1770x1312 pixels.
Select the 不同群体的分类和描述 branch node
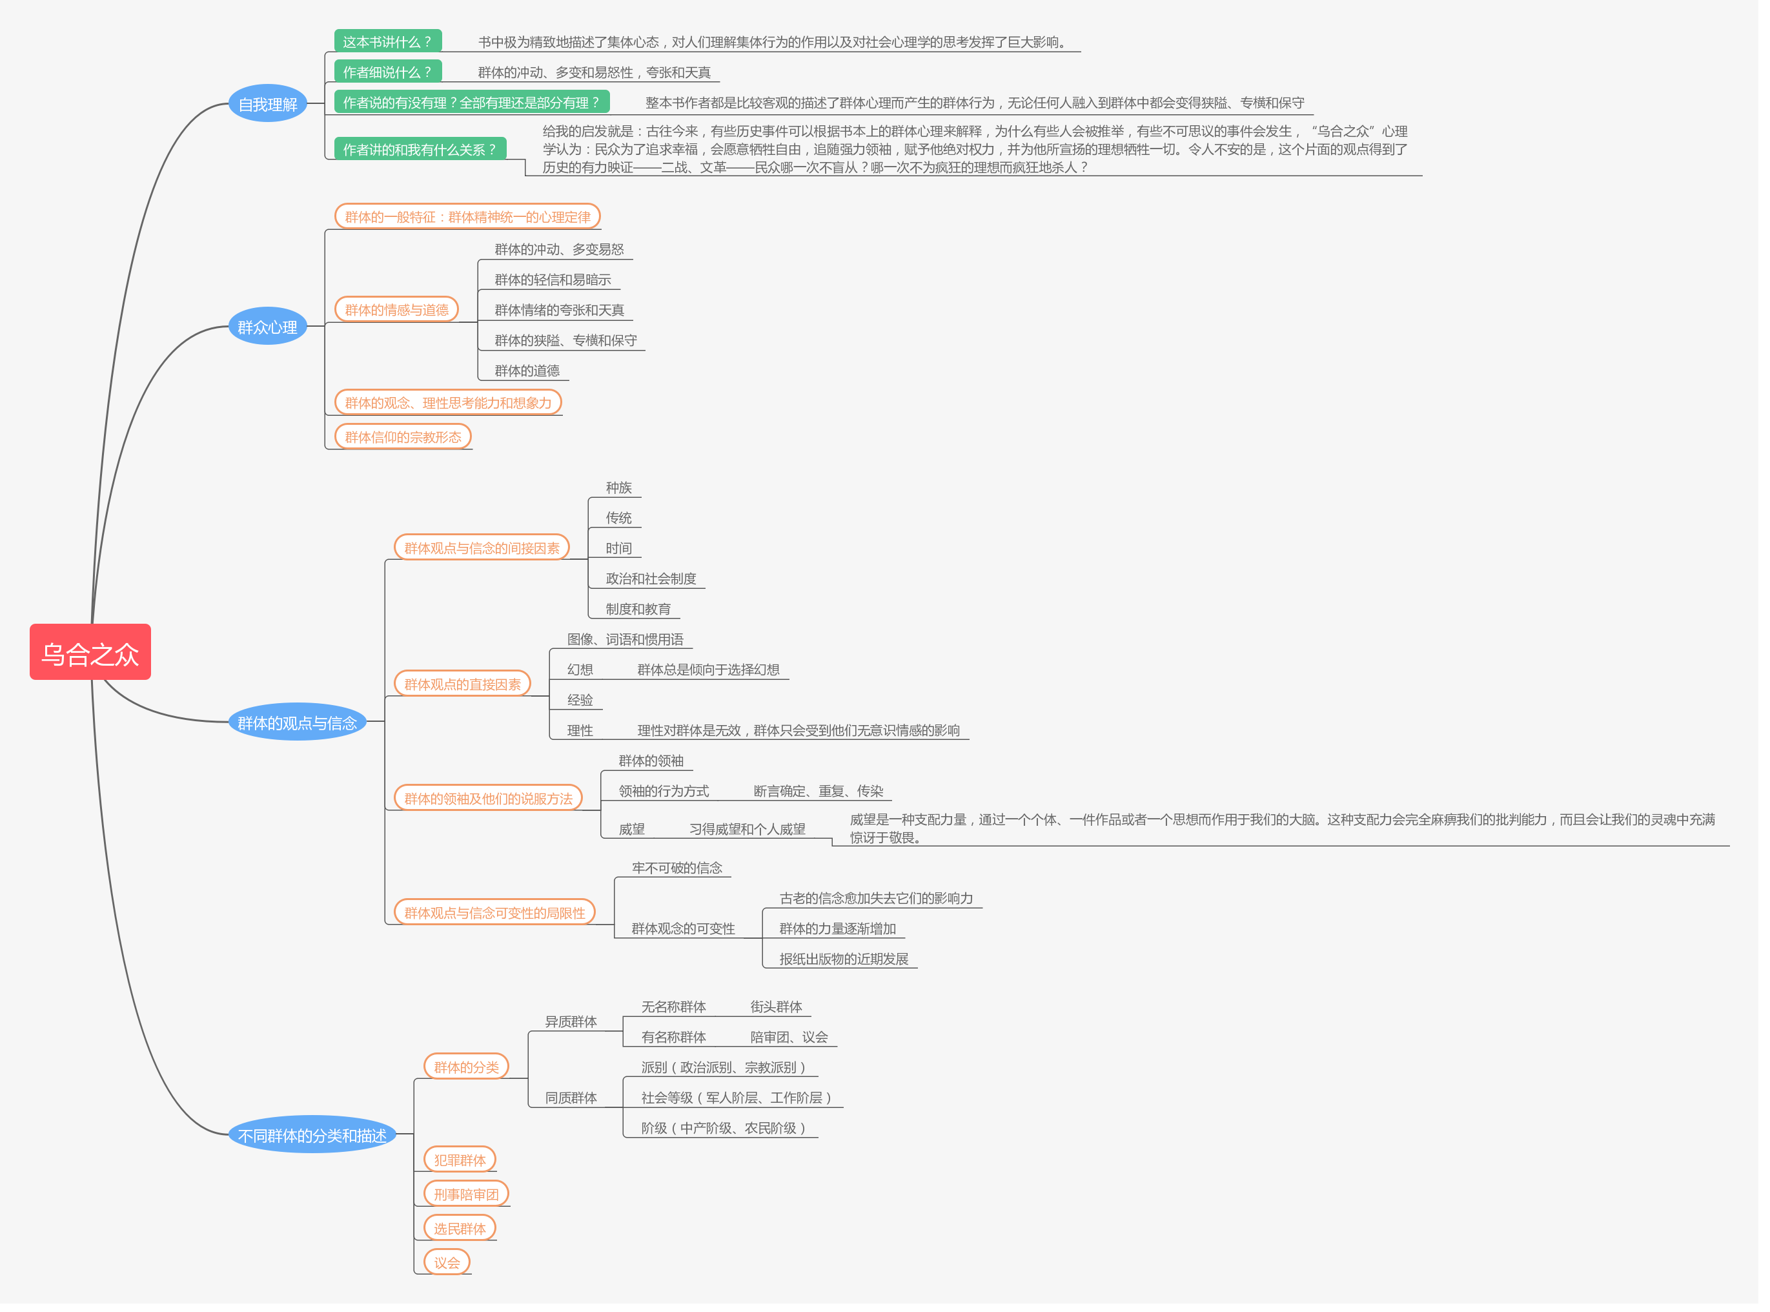pyautogui.click(x=312, y=1135)
